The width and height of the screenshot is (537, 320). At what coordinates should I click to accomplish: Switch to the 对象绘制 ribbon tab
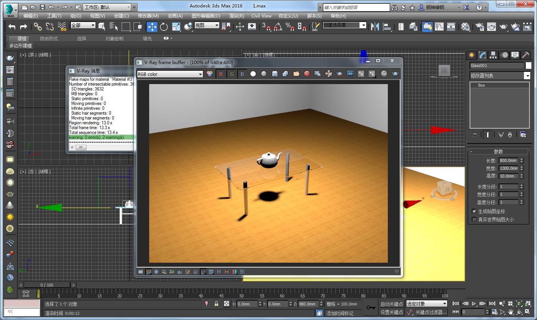(114, 39)
